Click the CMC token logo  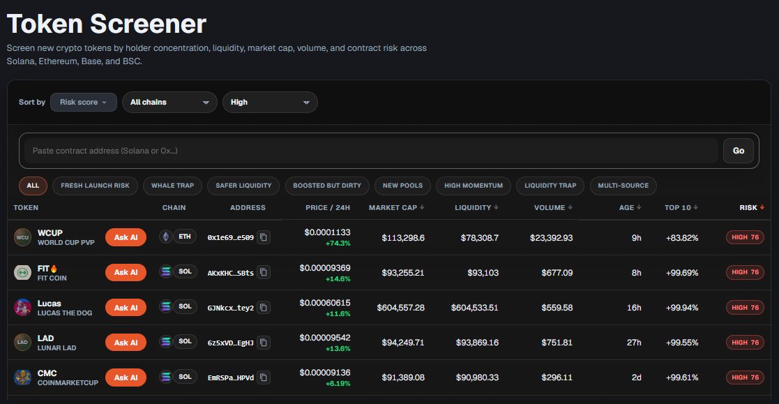point(22,377)
